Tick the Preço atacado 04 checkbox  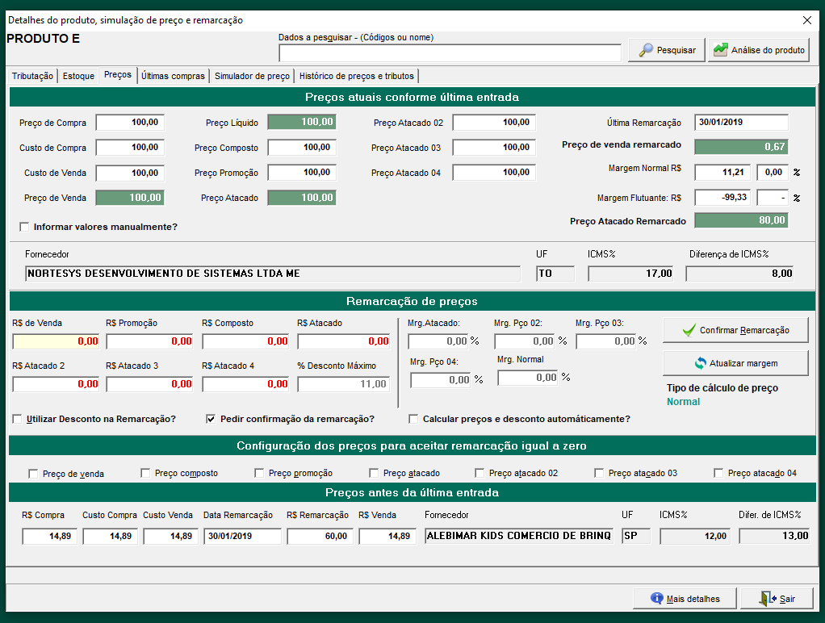[x=719, y=474]
